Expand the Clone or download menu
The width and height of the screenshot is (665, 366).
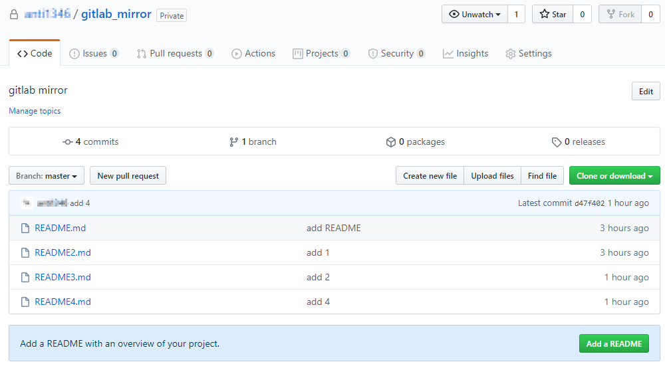[x=614, y=176]
